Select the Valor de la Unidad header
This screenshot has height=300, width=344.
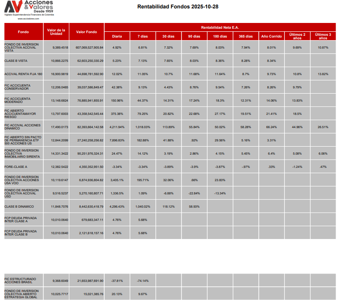pos(56,32)
